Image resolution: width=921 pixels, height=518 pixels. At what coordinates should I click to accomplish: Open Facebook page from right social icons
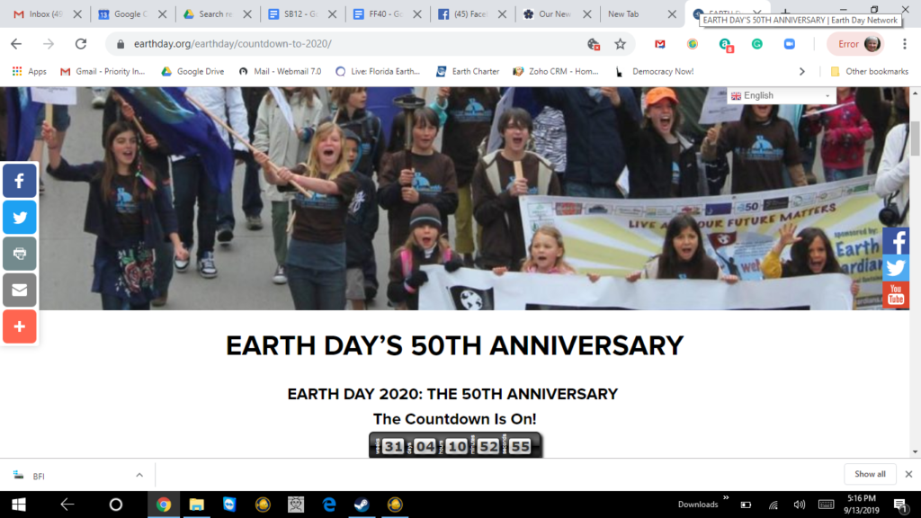coord(896,241)
